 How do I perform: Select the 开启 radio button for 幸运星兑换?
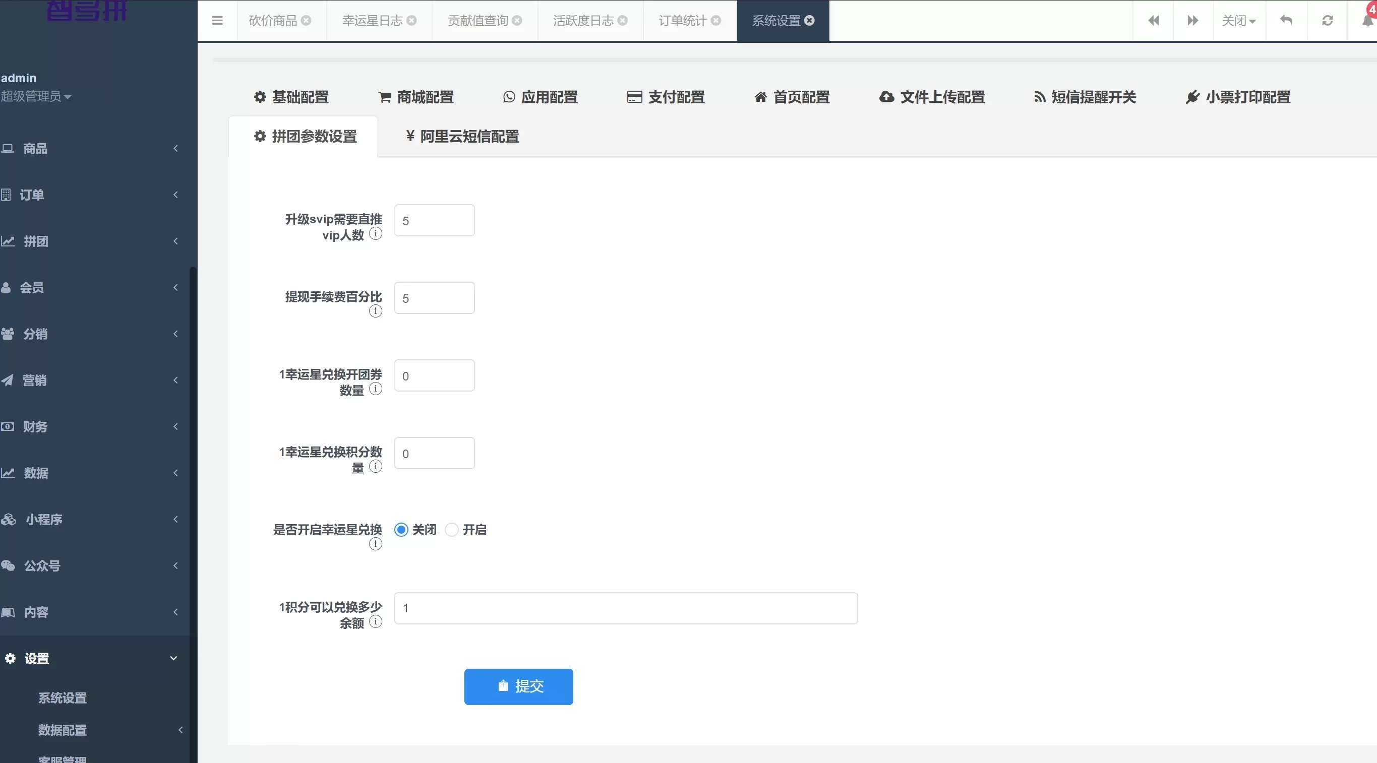[x=452, y=530]
